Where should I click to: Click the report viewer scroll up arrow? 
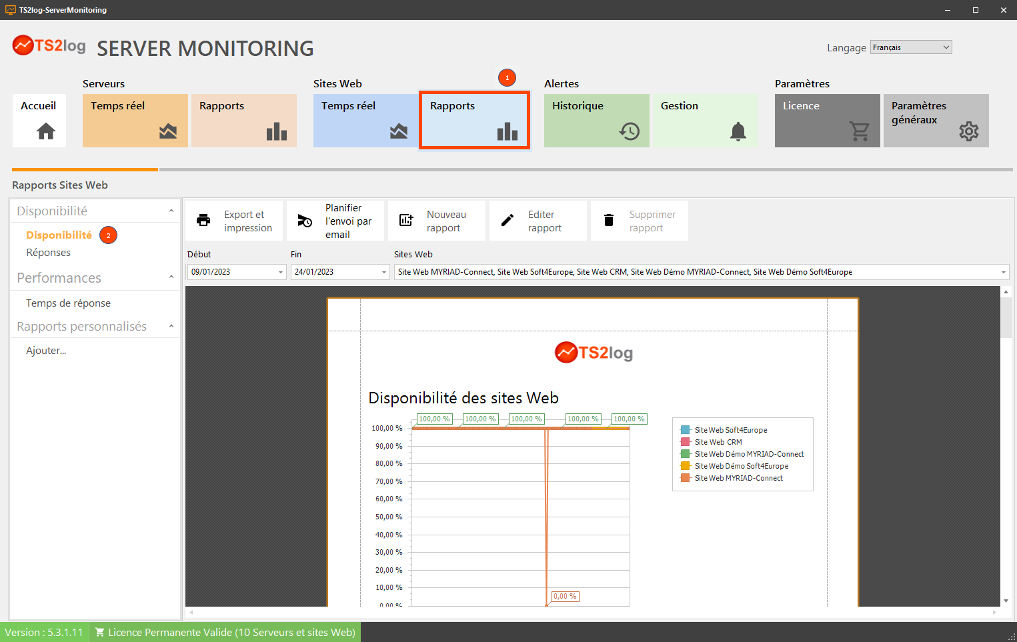1006,292
